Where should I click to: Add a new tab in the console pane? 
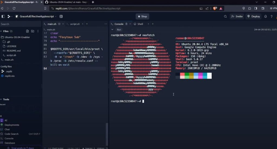[x=153, y=24]
